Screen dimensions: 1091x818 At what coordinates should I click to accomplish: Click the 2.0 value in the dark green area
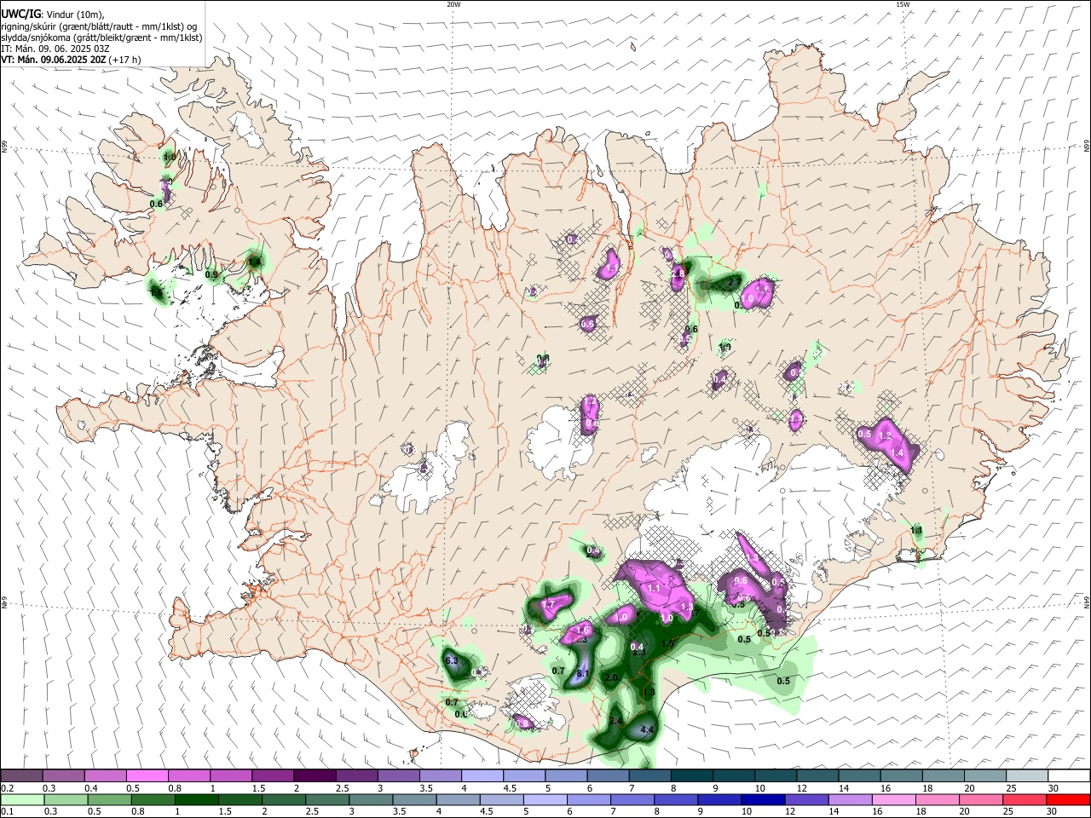611,677
